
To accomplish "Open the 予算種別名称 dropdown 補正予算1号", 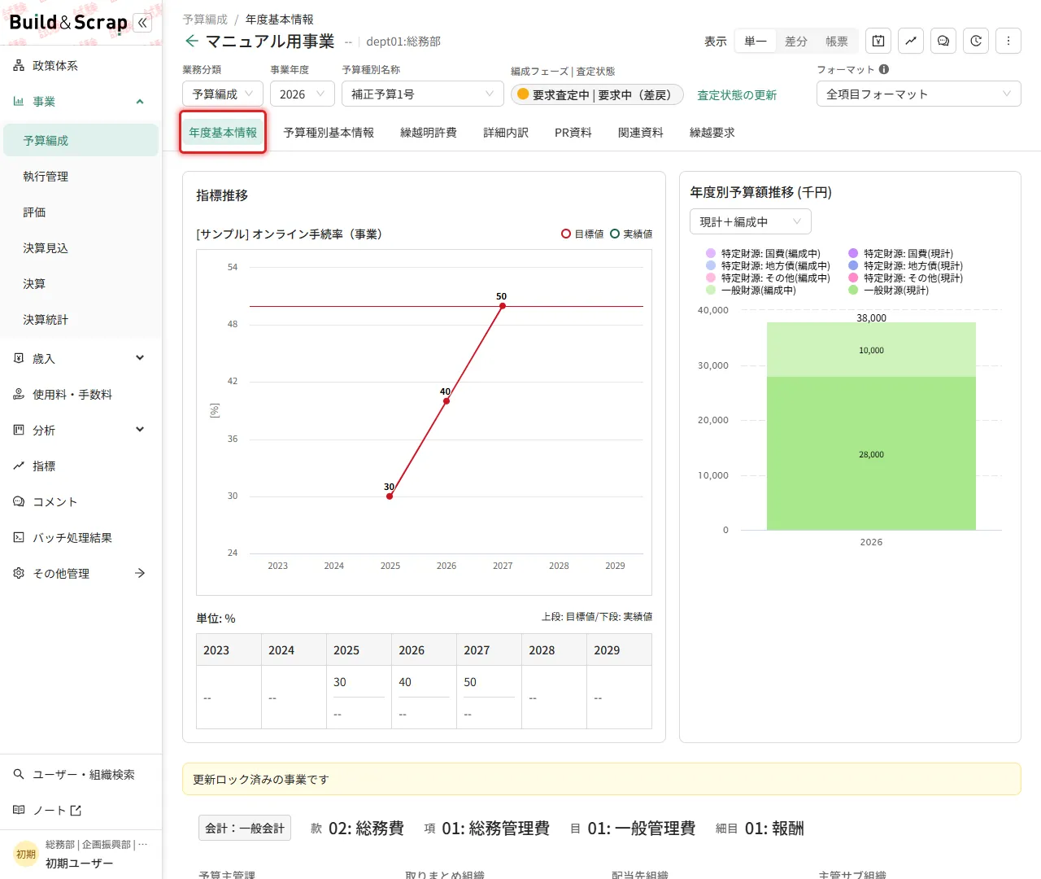I will click(x=423, y=94).
